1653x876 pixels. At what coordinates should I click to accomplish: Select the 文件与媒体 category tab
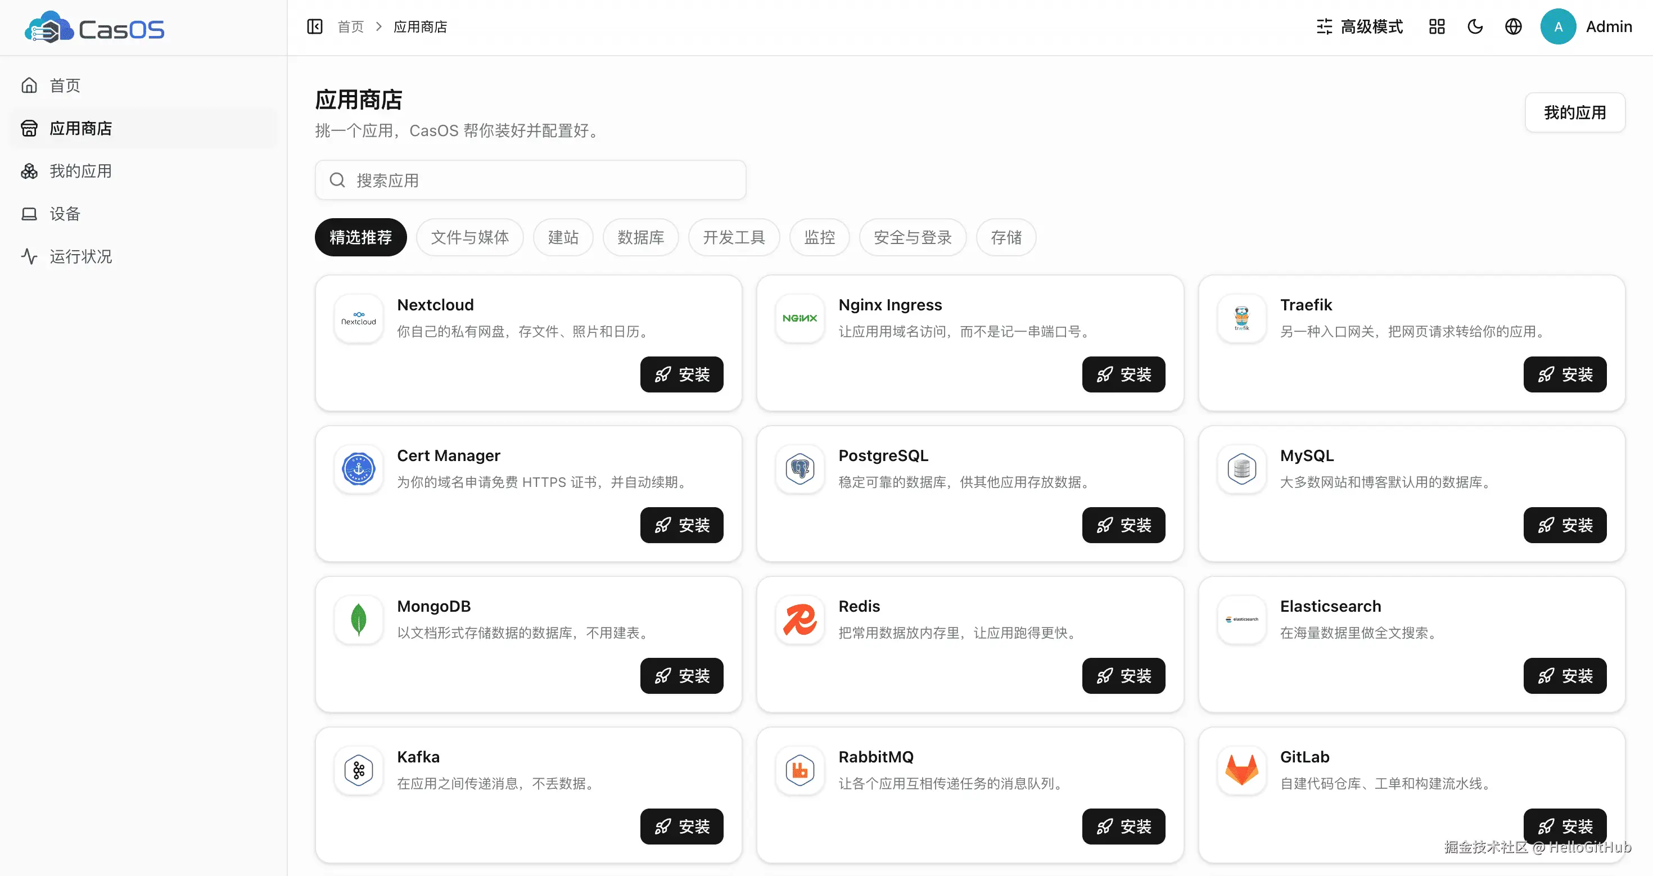pyautogui.click(x=469, y=237)
